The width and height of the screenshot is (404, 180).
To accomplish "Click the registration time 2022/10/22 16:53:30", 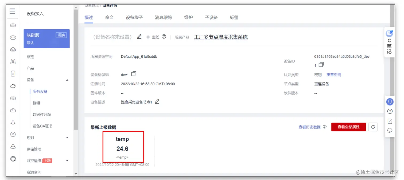I will (148, 84).
